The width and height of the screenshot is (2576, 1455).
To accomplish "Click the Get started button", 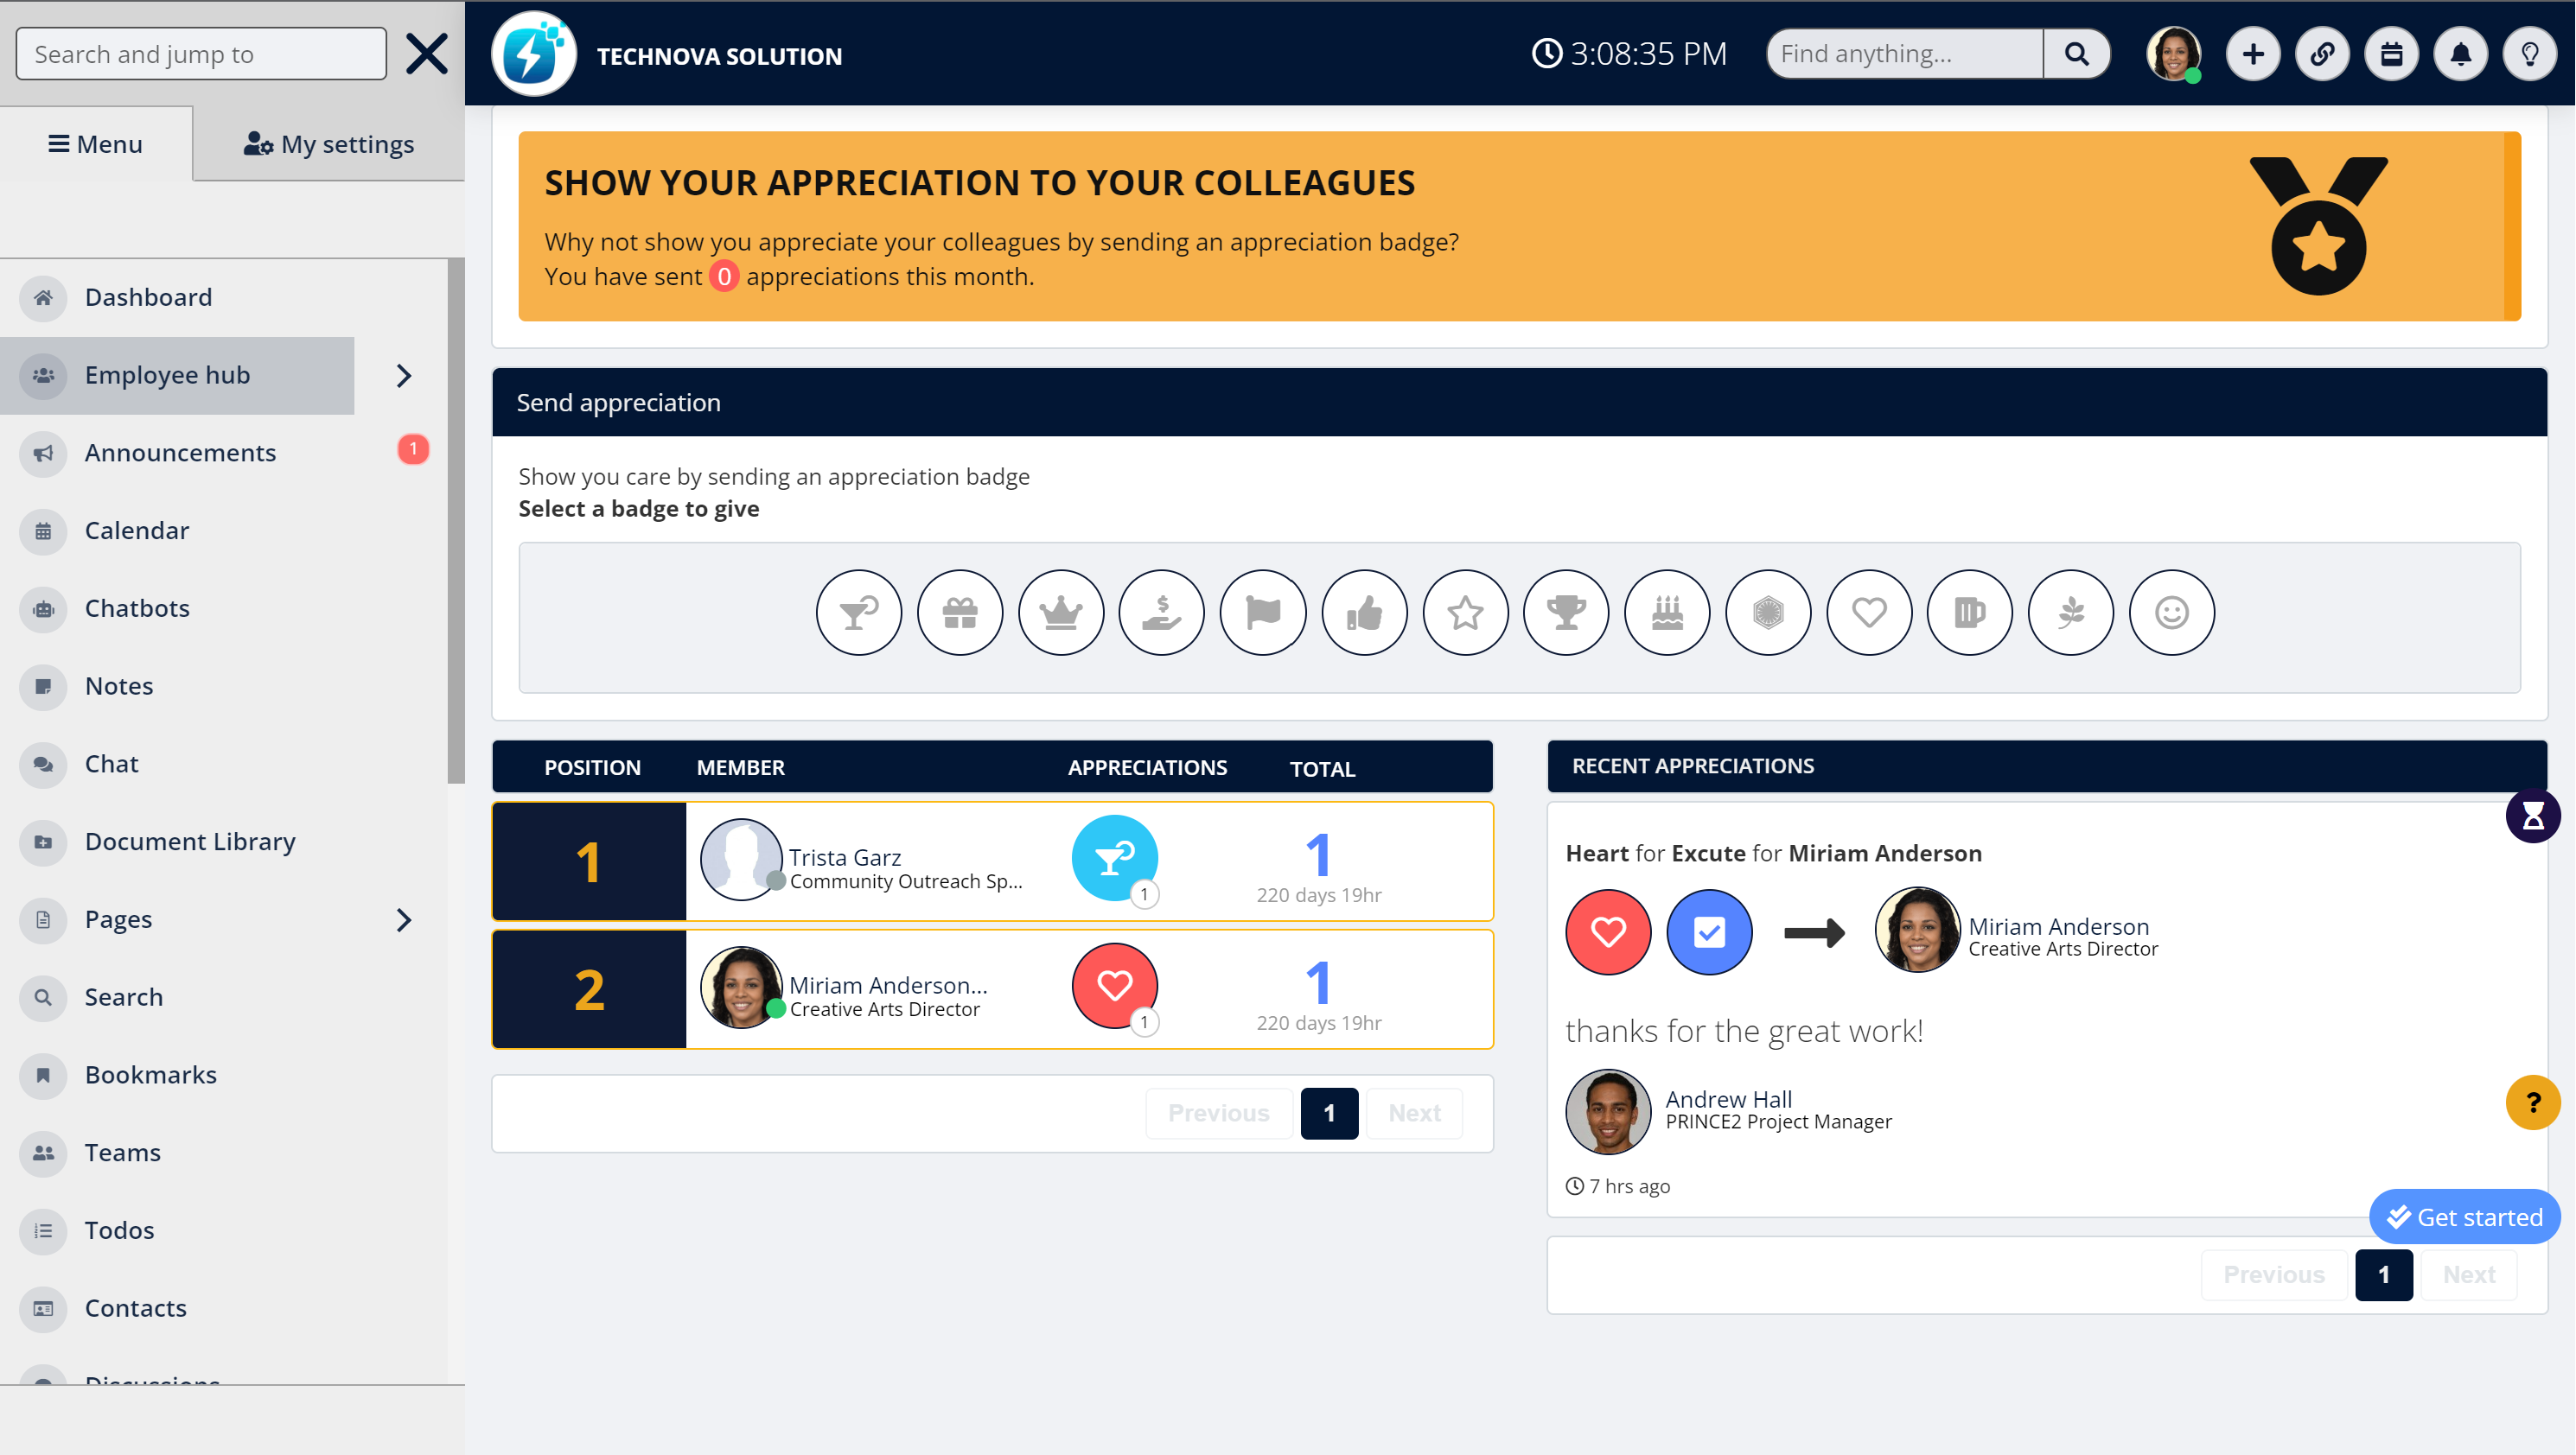I will click(2464, 1217).
